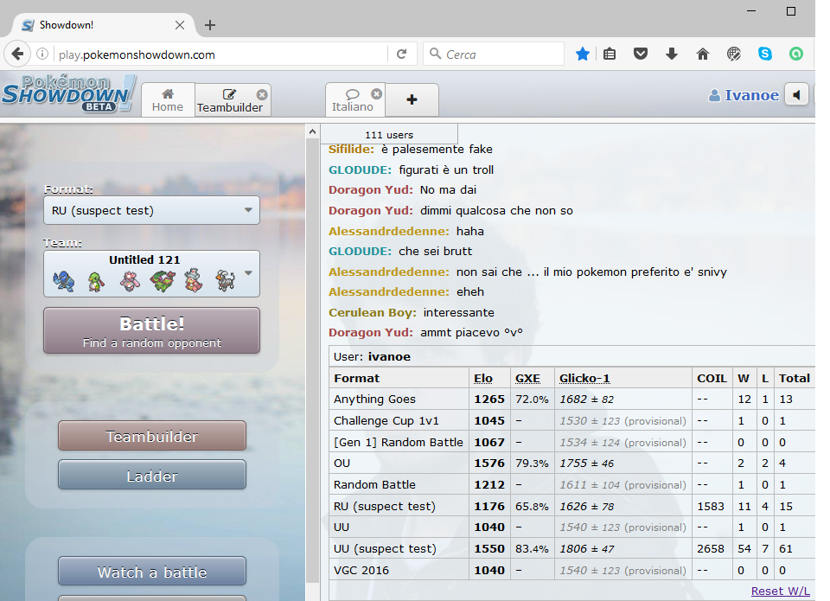830x601 pixels.
Task: Close the Teambuilder tab
Action: tap(262, 95)
